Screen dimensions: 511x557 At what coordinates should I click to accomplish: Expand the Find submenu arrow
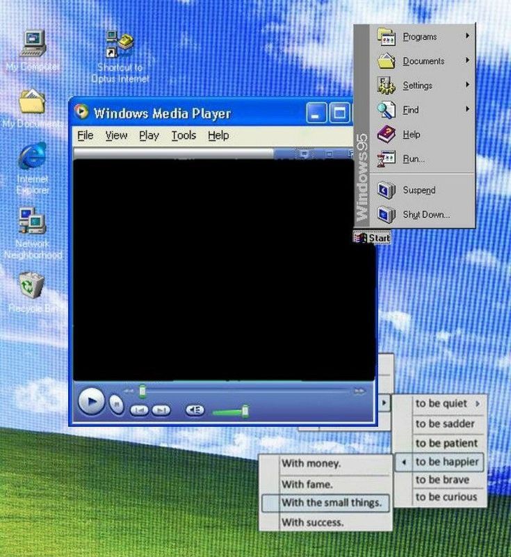pos(467,109)
